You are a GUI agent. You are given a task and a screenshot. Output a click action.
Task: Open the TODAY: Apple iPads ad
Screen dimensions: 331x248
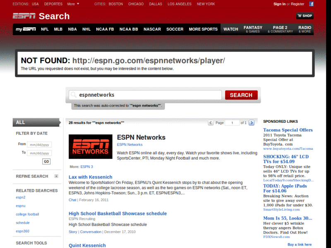click(x=285, y=188)
